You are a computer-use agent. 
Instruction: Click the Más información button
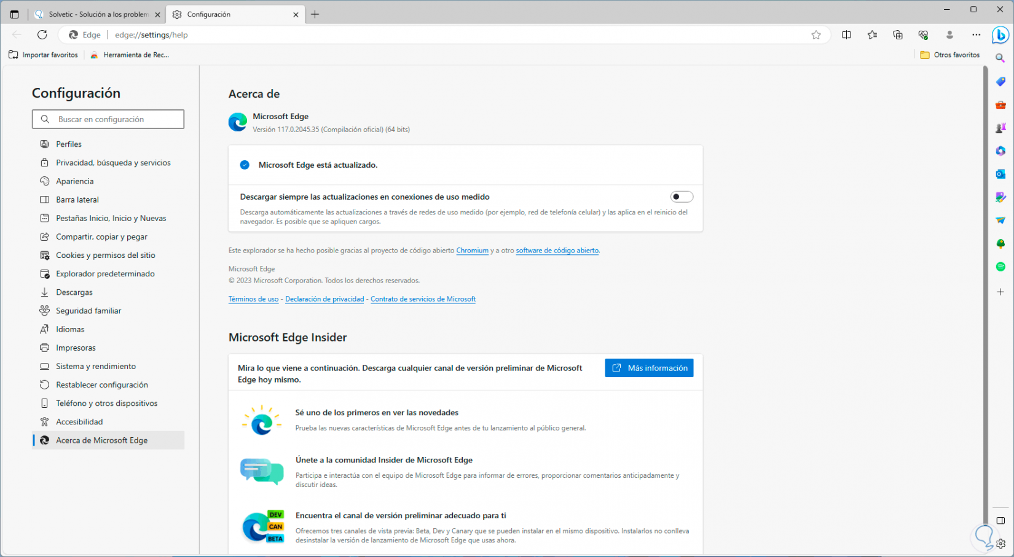pyautogui.click(x=649, y=368)
